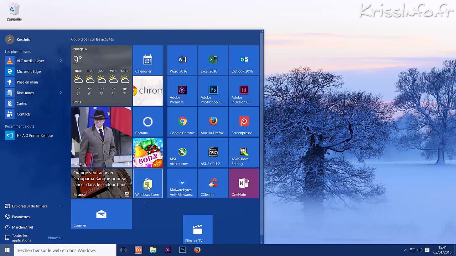Click the "Les plus utilisées" heading
456x256 pixels.
click(18, 52)
